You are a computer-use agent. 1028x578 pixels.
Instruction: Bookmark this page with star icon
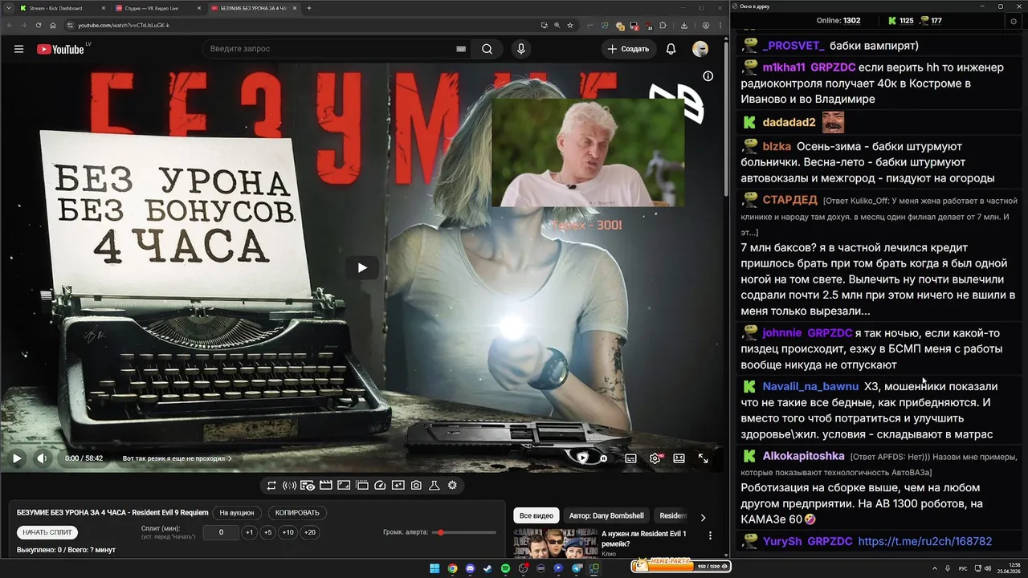[x=569, y=26]
